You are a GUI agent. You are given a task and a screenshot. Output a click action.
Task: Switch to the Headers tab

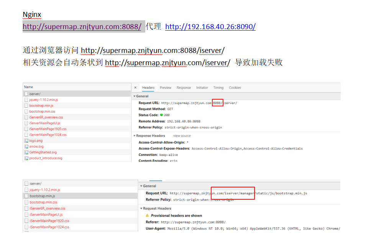tap(148, 87)
